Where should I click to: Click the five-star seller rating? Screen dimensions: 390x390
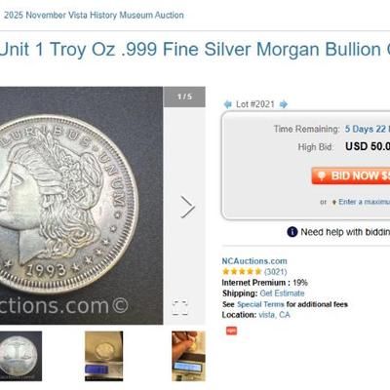(x=242, y=272)
